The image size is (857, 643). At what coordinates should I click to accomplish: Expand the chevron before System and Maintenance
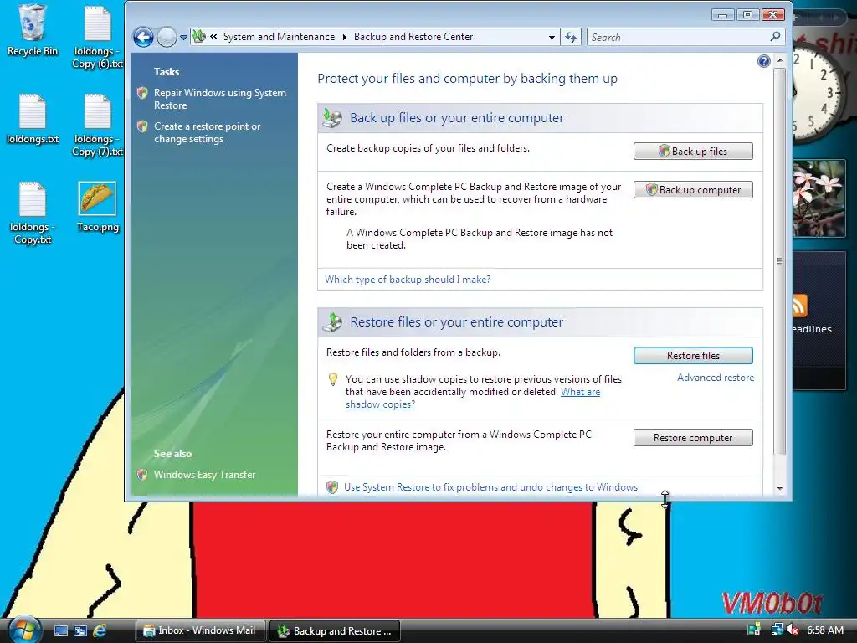coord(213,37)
